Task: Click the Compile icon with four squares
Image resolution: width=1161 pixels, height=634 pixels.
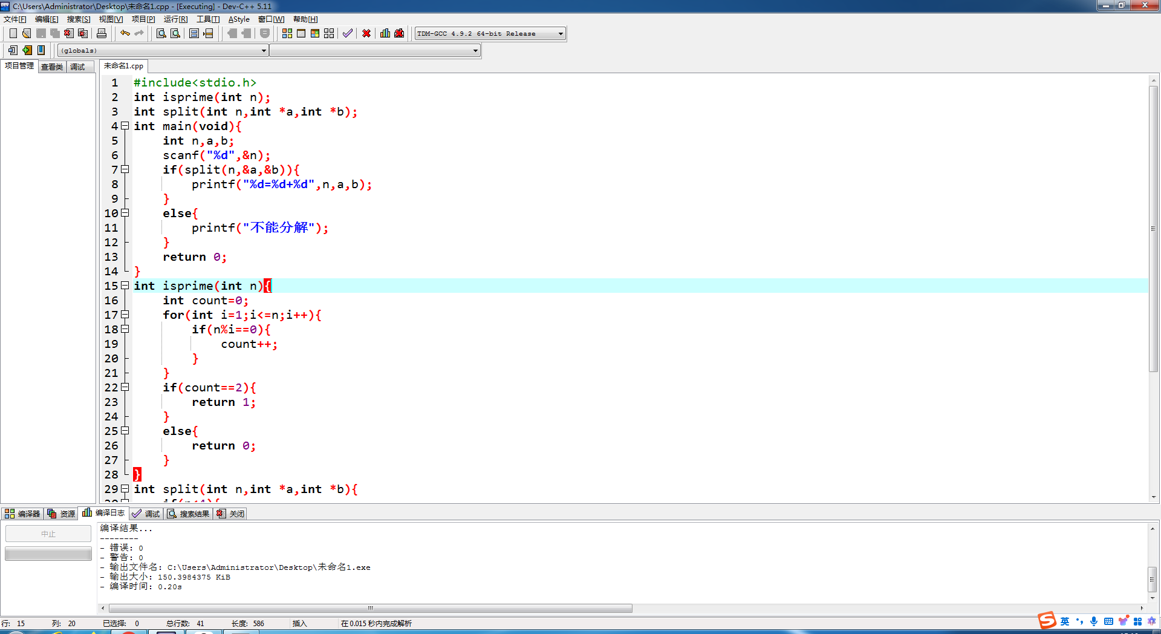Action: click(287, 33)
